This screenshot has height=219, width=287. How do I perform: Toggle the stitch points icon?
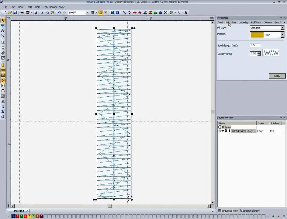(x=3, y=80)
